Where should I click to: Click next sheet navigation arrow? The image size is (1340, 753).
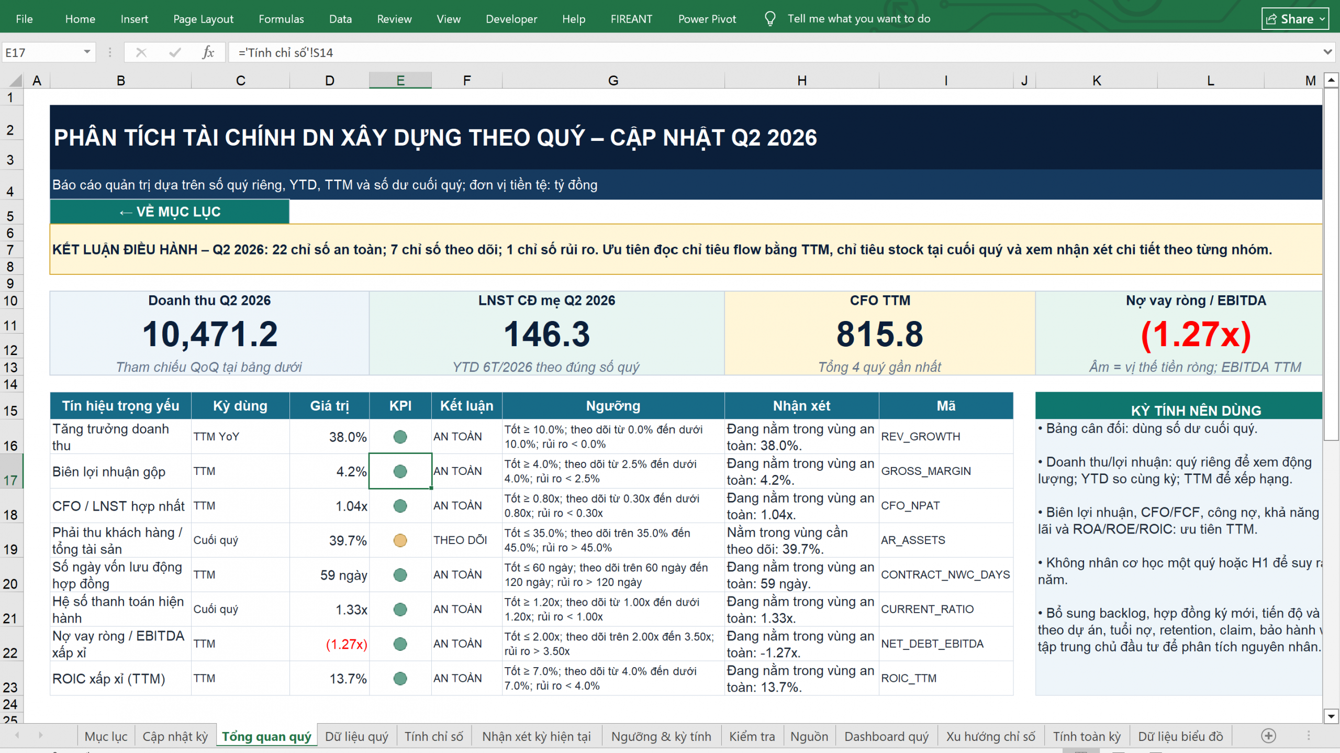click(40, 735)
